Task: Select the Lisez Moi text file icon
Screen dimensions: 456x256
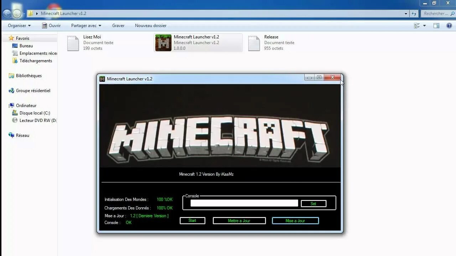Action: tap(73, 43)
